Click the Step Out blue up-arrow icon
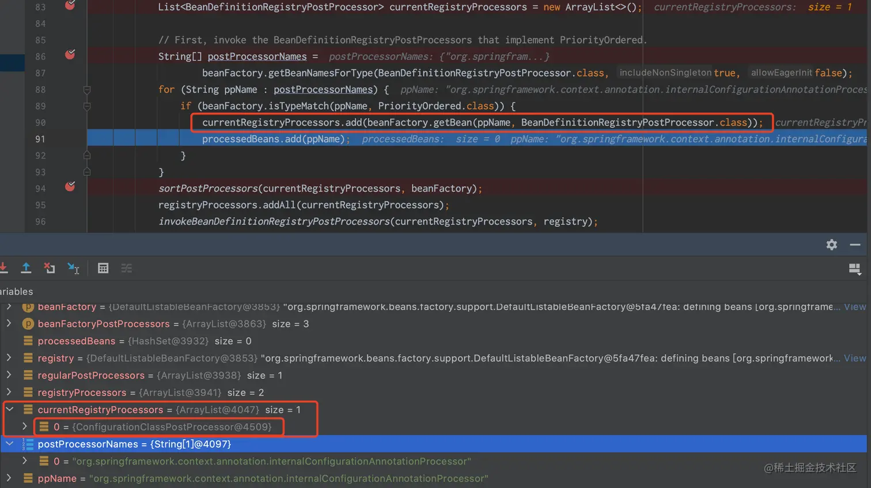The image size is (871, 488). pyautogui.click(x=26, y=268)
